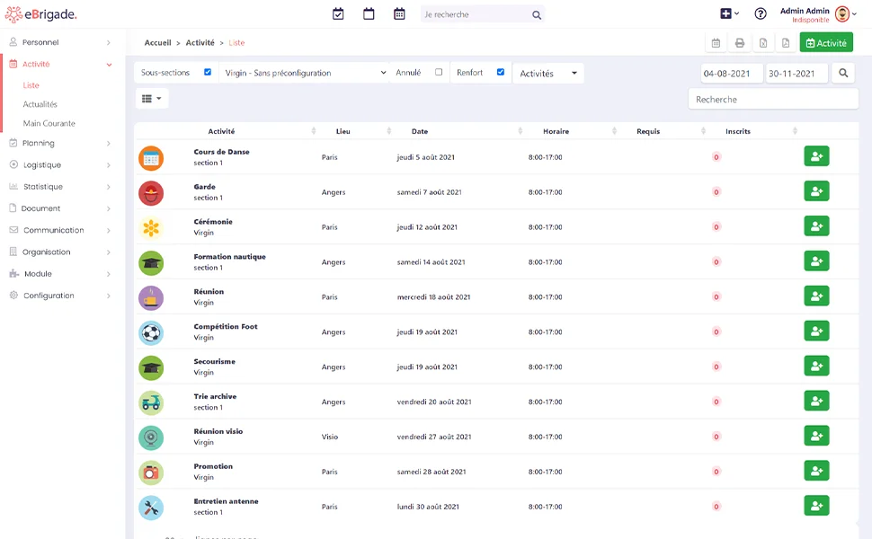The width and height of the screenshot is (872, 539).
Task: Open the calendar grid icon in top bar
Action: click(x=399, y=13)
